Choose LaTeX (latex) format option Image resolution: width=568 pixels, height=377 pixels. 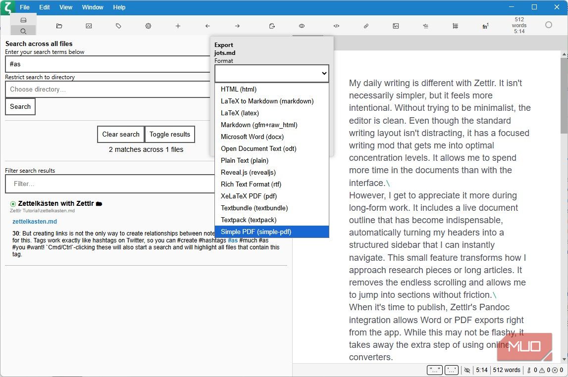click(x=272, y=113)
